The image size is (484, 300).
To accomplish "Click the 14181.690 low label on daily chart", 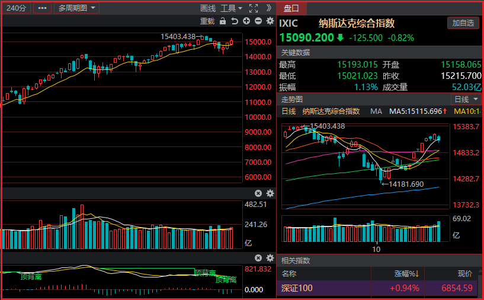I will (406, 184).
